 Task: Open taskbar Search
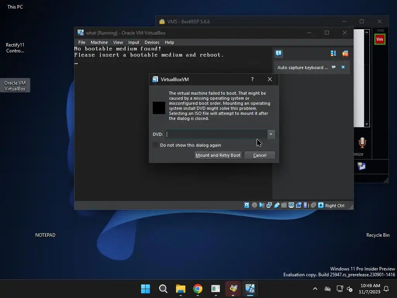click(x=163, y=289)
